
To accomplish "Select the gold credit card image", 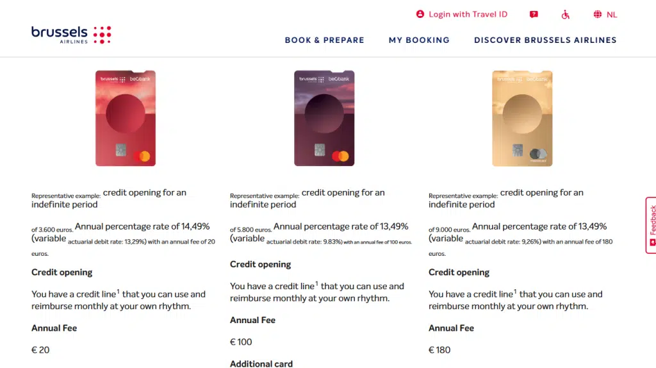I will point(522,118).
